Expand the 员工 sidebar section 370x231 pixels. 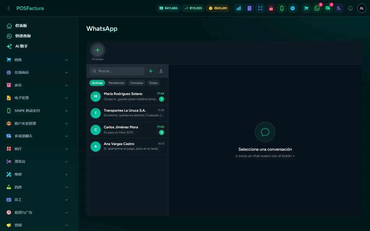(38, 200)
